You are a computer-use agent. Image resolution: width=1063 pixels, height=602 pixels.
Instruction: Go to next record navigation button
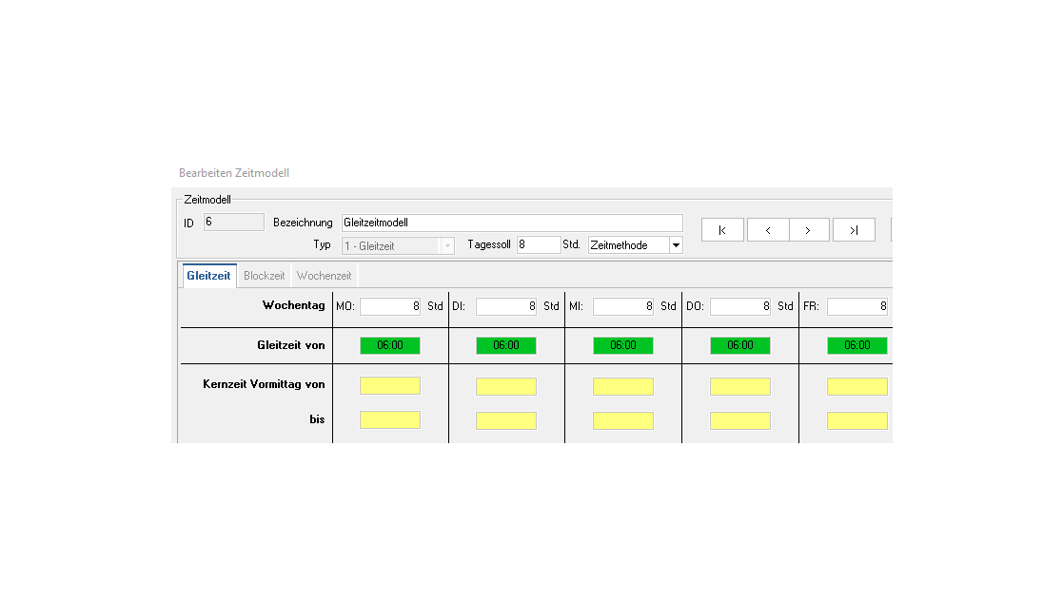click(x=808, y=230)
